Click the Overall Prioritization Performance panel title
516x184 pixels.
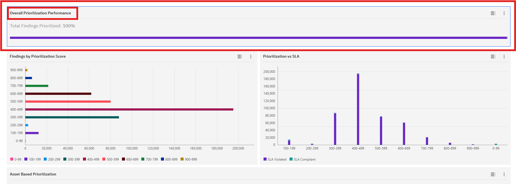tap(40, 13)
